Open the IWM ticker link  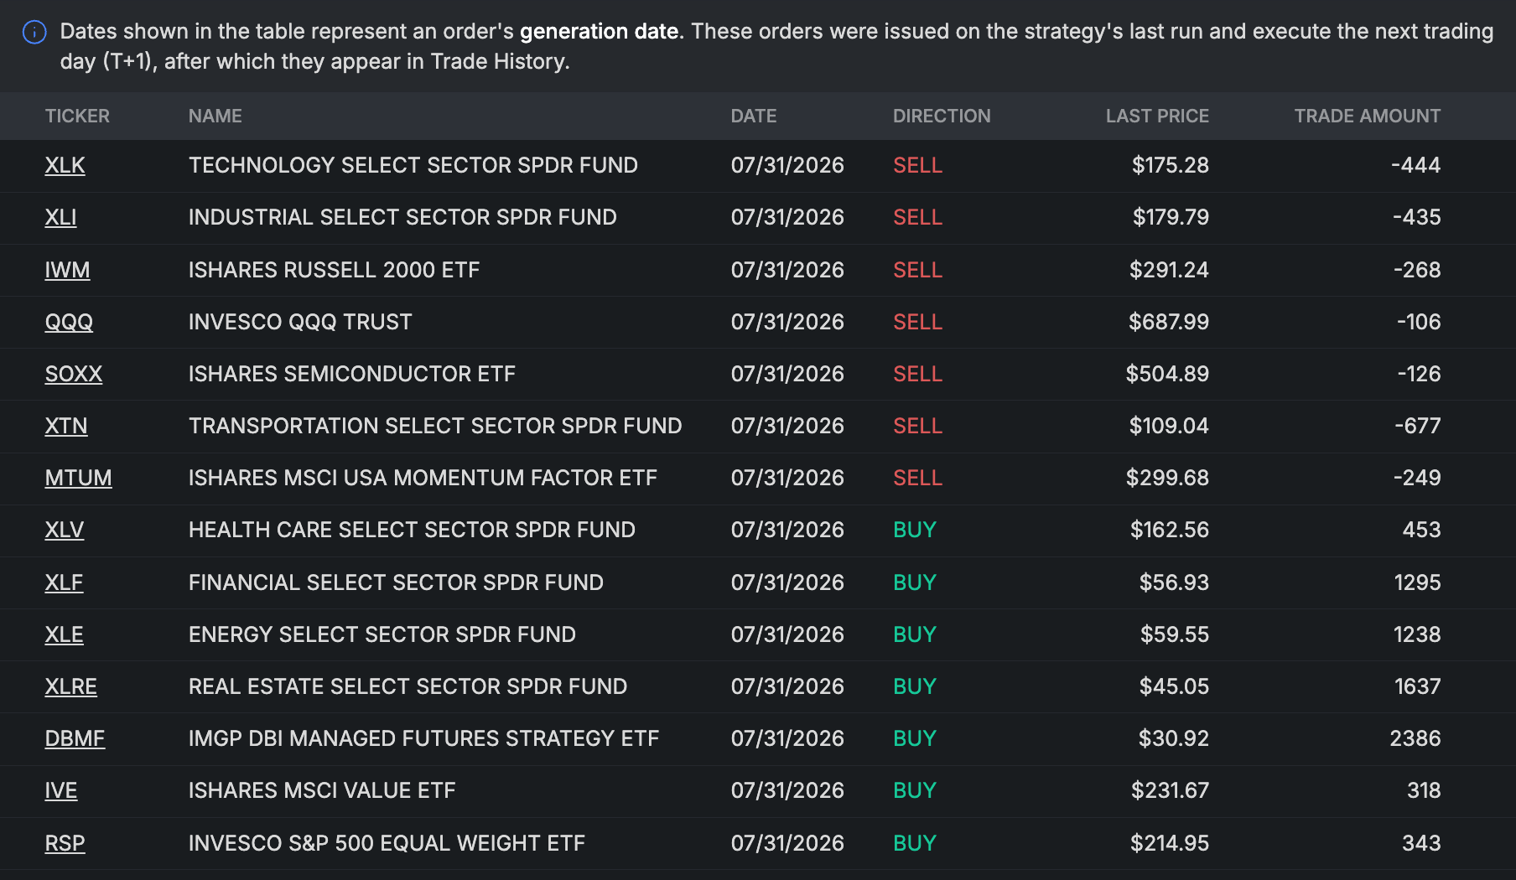(x=67, y=270)
